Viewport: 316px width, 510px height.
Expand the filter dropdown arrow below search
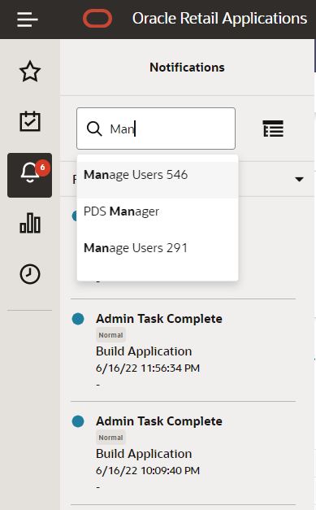[299, 179]
